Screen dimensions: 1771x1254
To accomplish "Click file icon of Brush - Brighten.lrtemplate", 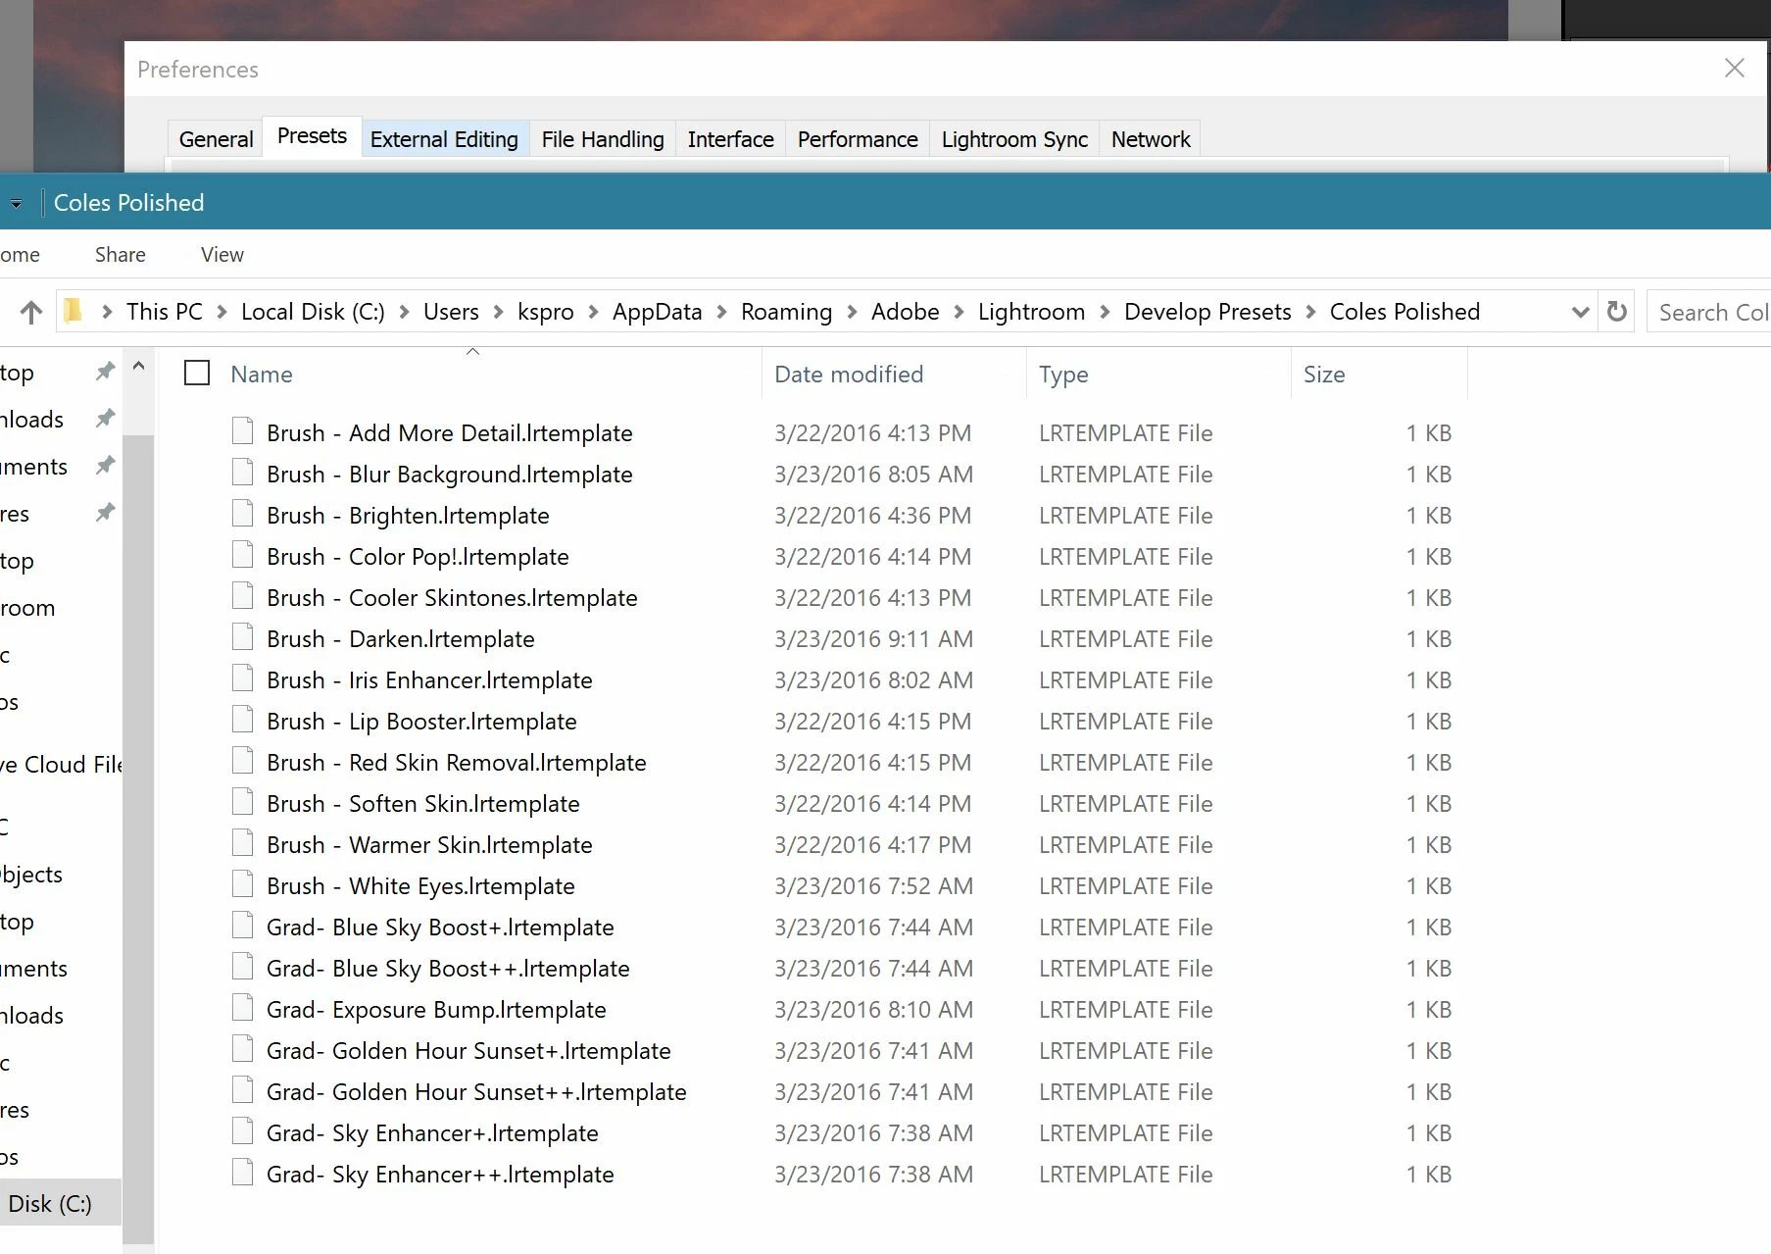I will click(x=242, y=514).
